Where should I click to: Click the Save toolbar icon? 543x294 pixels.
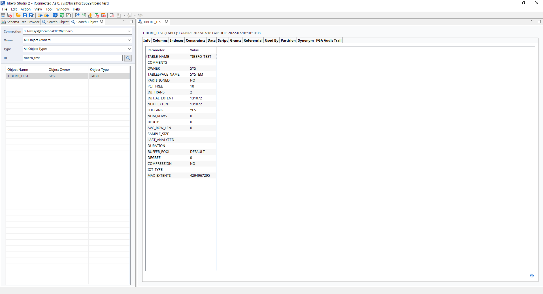(25, 15)
